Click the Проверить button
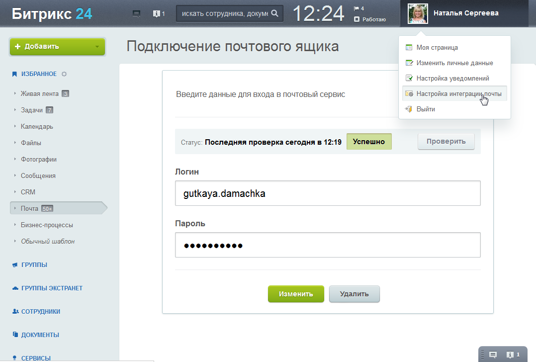The height and width of the screenshot is (362, 536). tap(446, 142)
